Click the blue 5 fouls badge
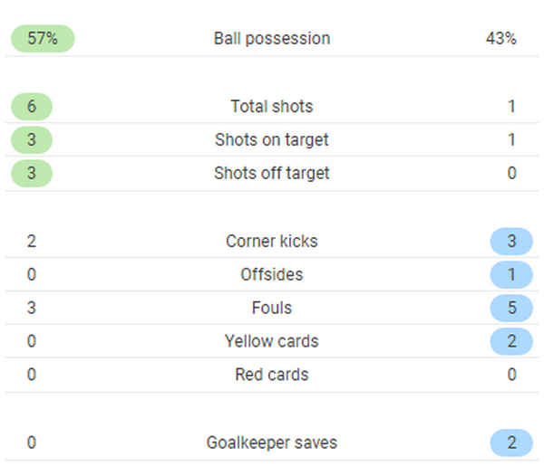Image resolution: width=544 pixels, height=476 pixels. click(511, 309)
